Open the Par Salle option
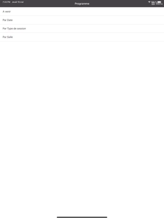164x219 pixels. (82, 37)
